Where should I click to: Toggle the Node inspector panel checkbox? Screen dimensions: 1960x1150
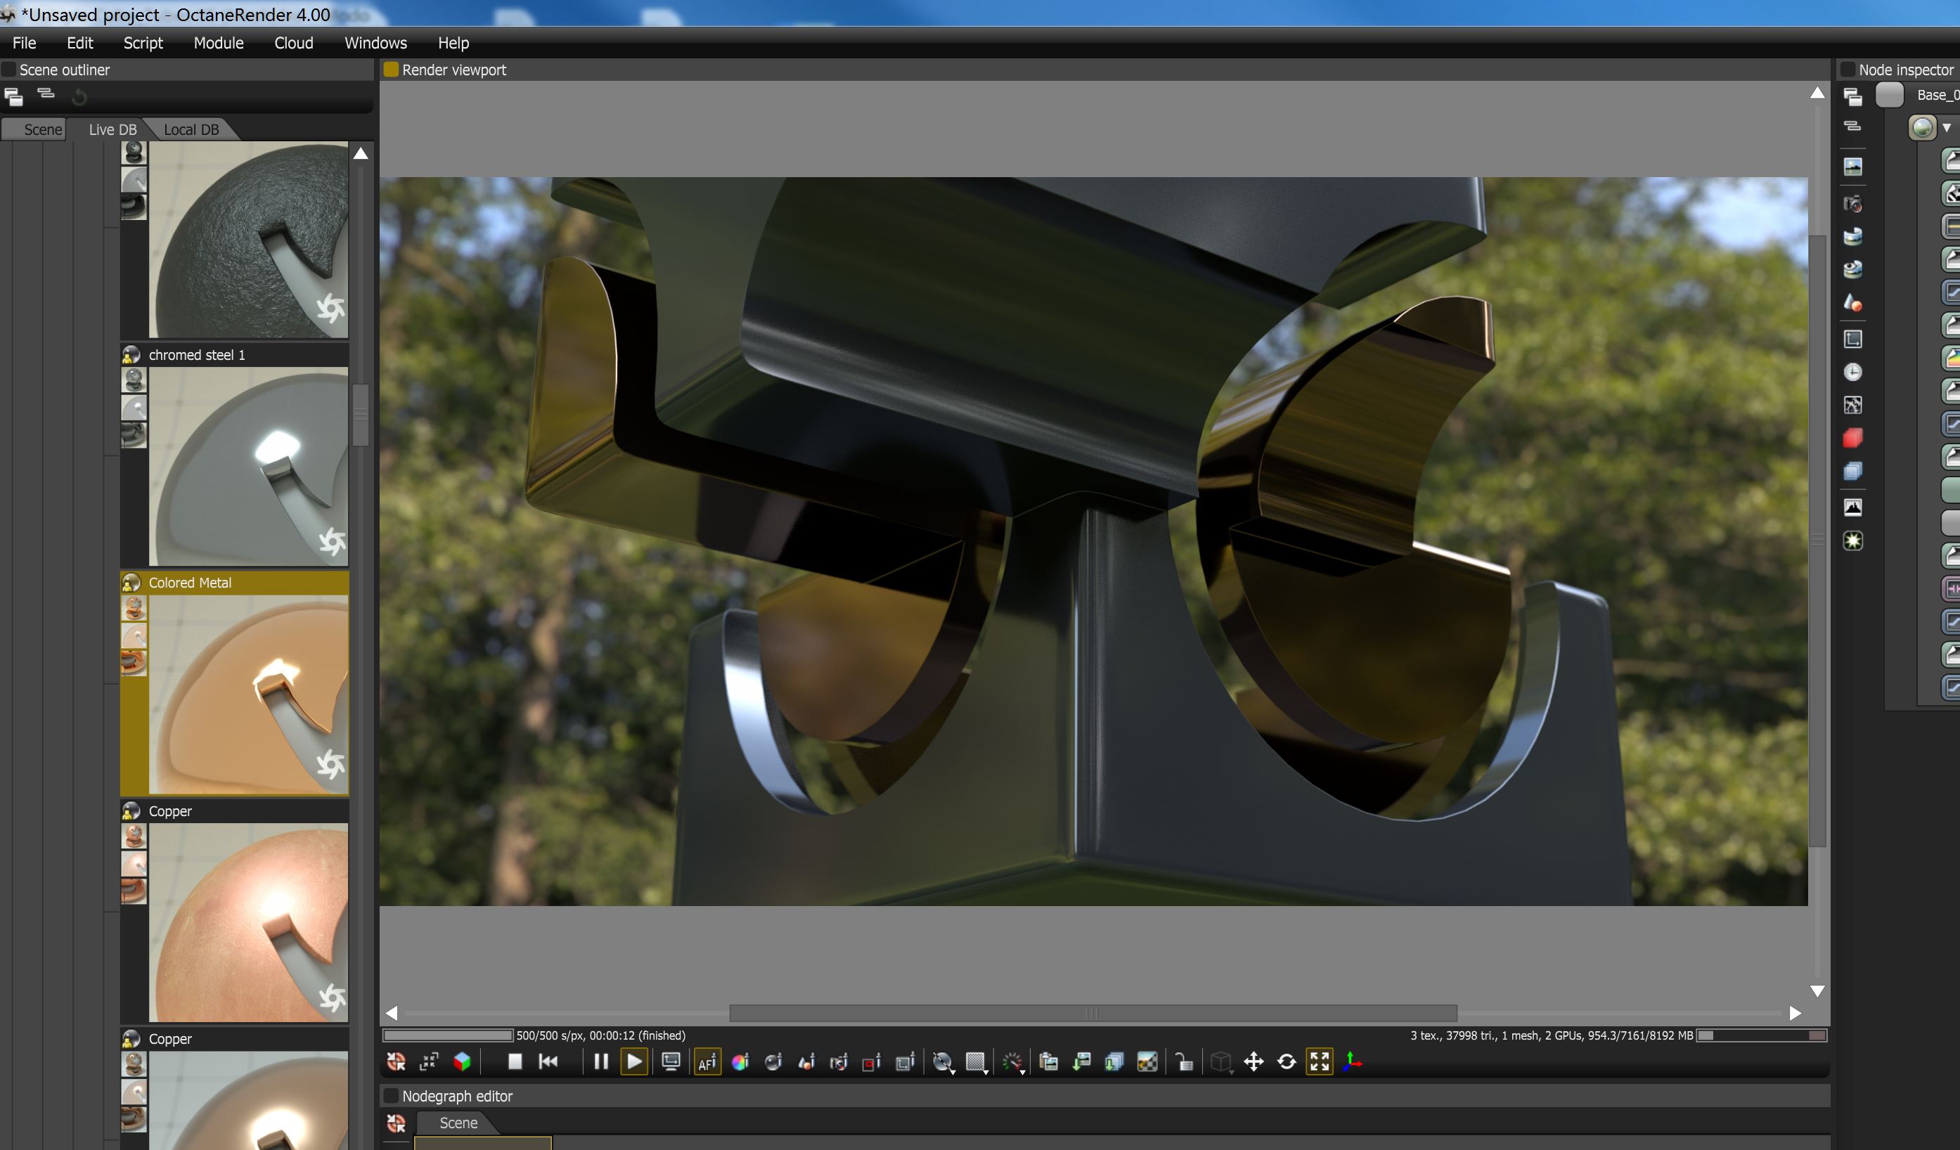pos(1848,70)
